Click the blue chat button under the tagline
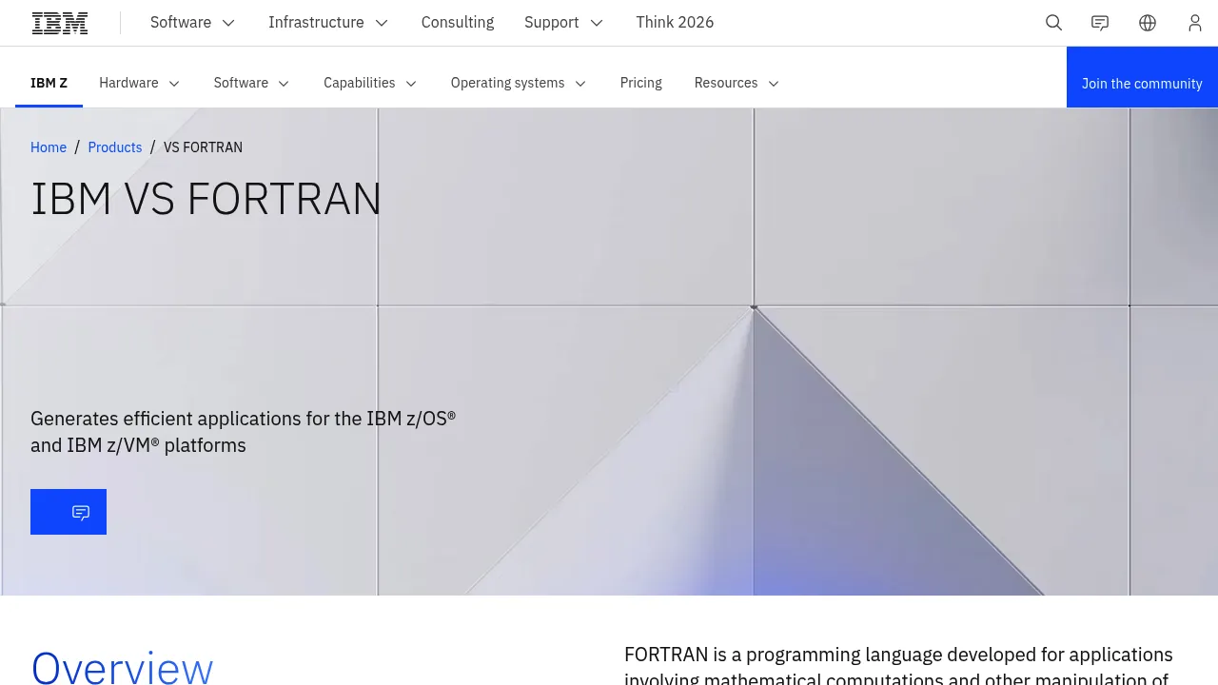The height and width of the screenshot is (685, 1218). coord(69,512)
